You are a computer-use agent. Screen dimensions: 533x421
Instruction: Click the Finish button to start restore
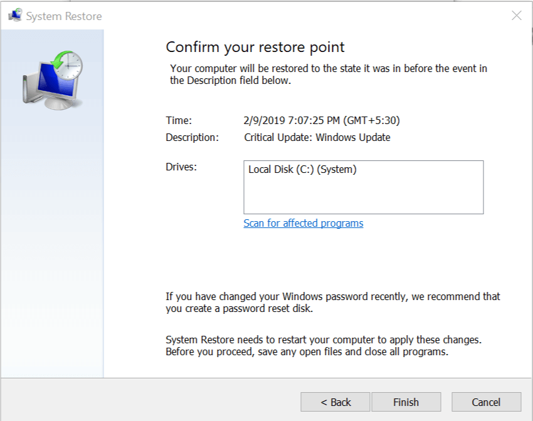click(x=406, y=402)
